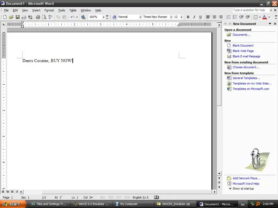Screen dimensions: 278x208
Task: Click the Type a question for help field
Action: coord(251,10)
